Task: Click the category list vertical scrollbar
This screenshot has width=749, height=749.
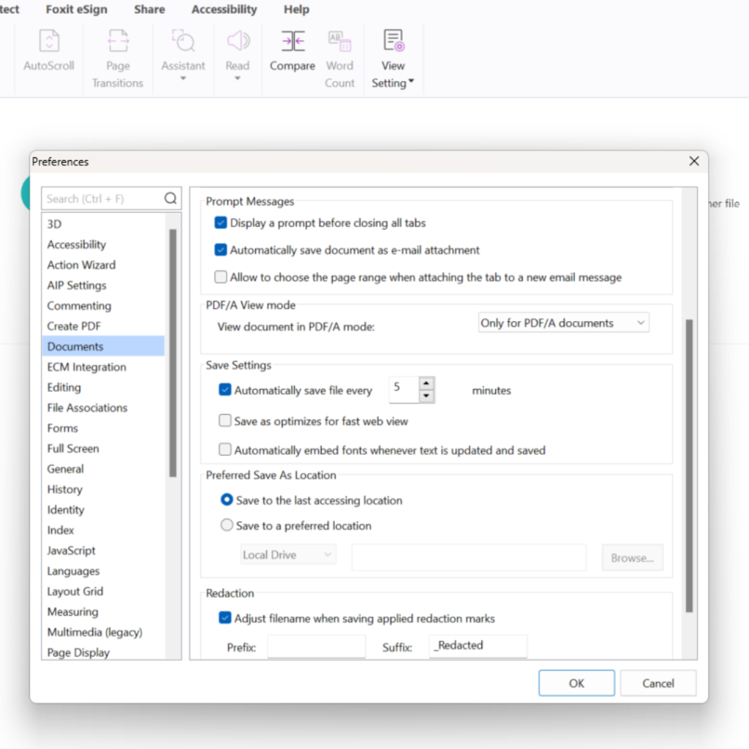Action: pyautogui.click(x=173, y=353)
